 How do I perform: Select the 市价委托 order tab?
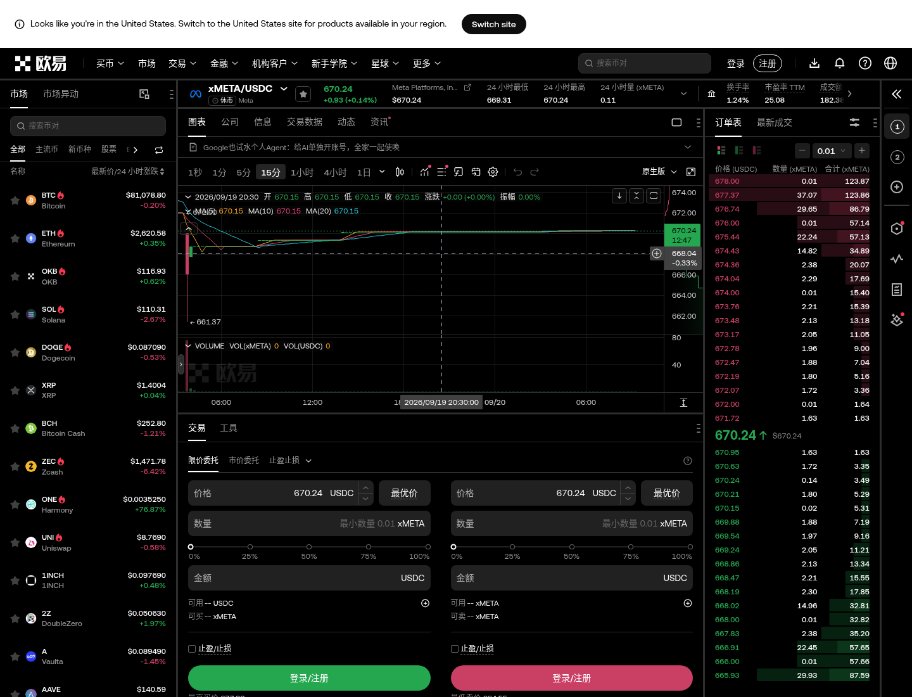tap(244, 460)
